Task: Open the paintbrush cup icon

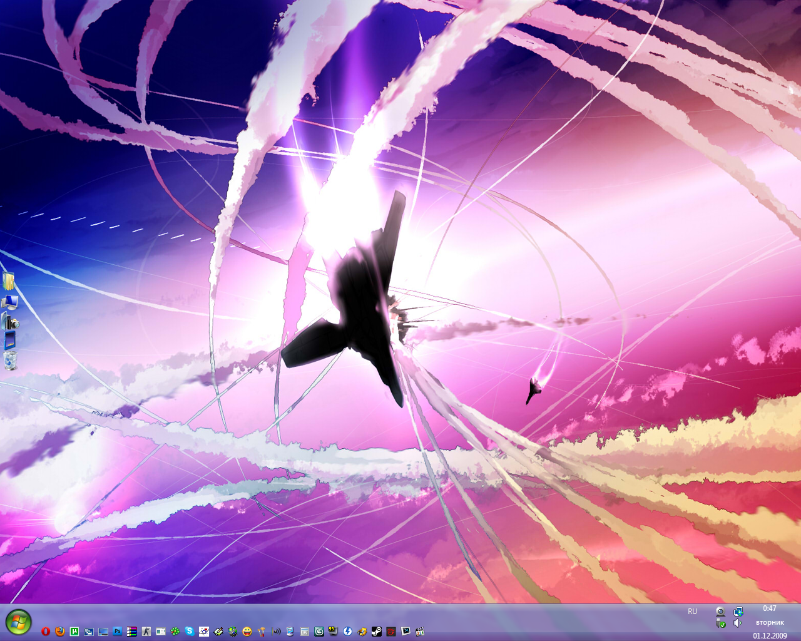Action: tap(262, 632)
